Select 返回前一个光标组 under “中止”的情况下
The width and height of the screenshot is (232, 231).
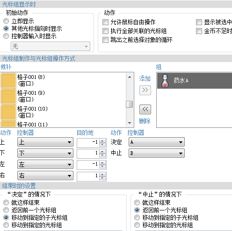pos(137,210)
